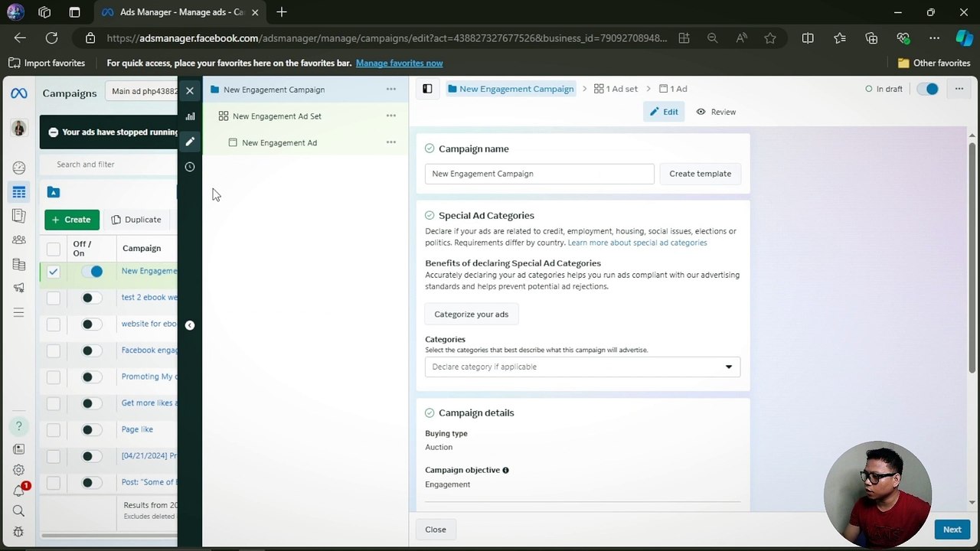
Task: Toggle on the Page like campaign
Action: [92, 430]
